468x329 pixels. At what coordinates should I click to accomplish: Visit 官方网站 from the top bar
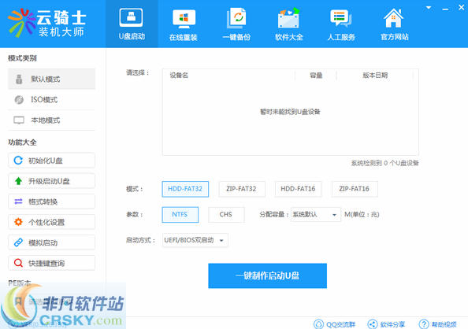(x=394, y=24)
